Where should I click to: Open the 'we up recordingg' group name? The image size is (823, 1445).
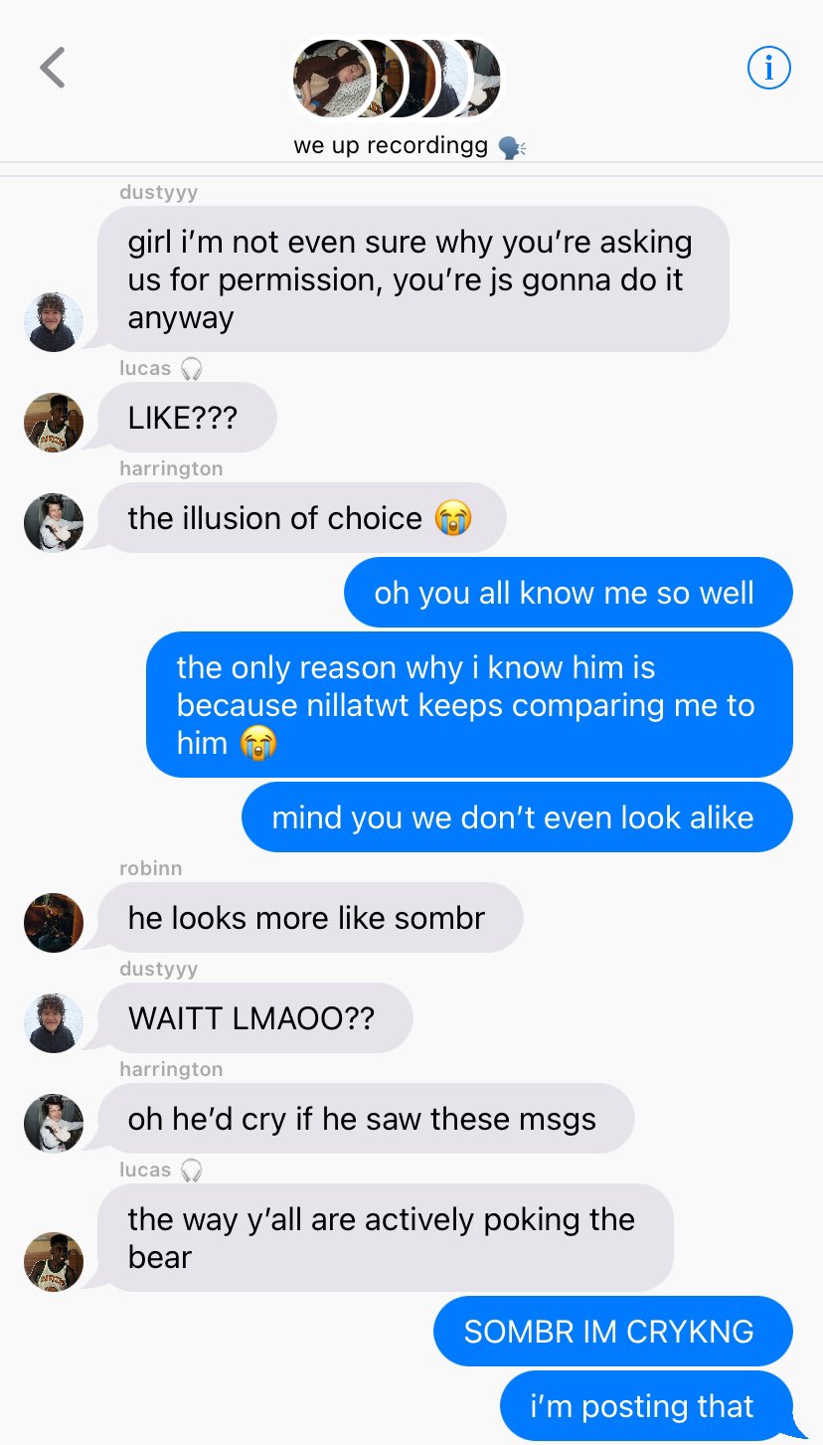391,145
